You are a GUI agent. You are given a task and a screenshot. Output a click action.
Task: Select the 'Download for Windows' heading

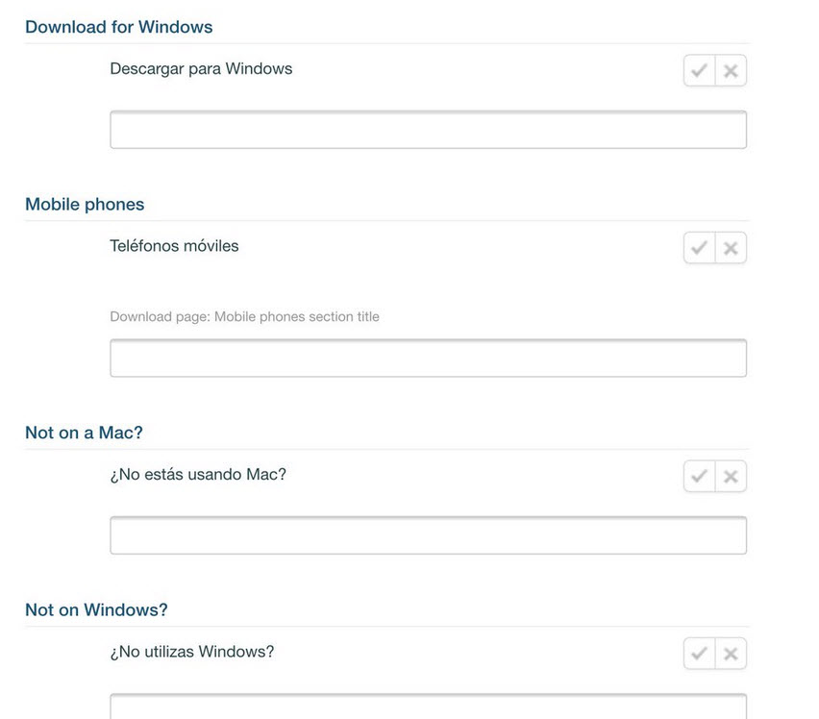point(119,27)
